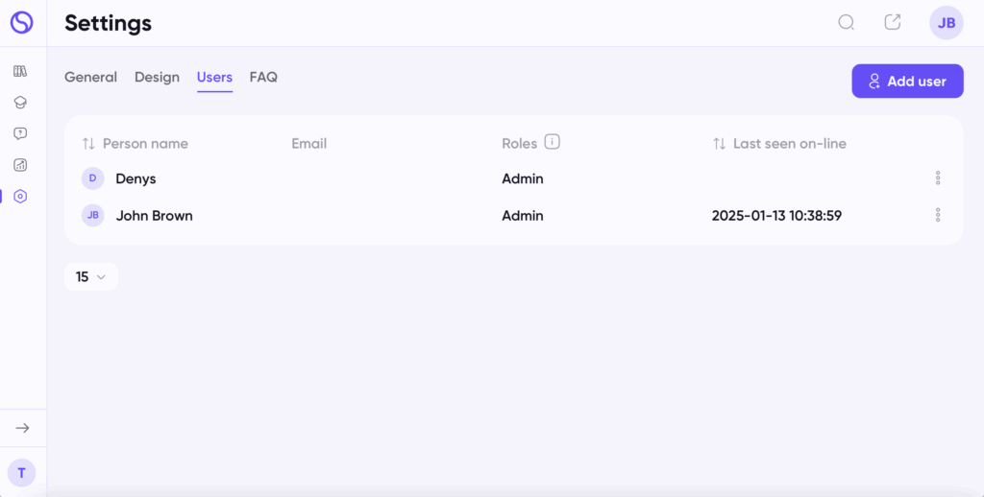Open the three-dot menu for John Brown
The width and height of the screenshot is (984, 497).
click(x=938, y=215)
